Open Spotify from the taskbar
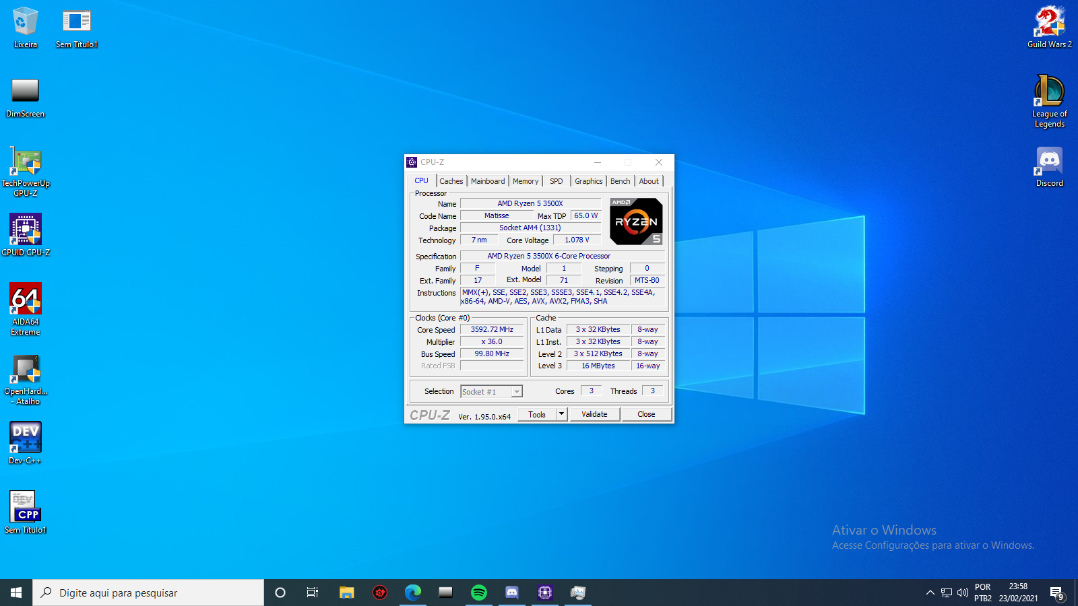Screen dimensions: 1078x606 tap(479, 593)
